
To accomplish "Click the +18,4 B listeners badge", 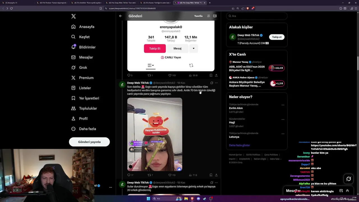I will [277, 68].
